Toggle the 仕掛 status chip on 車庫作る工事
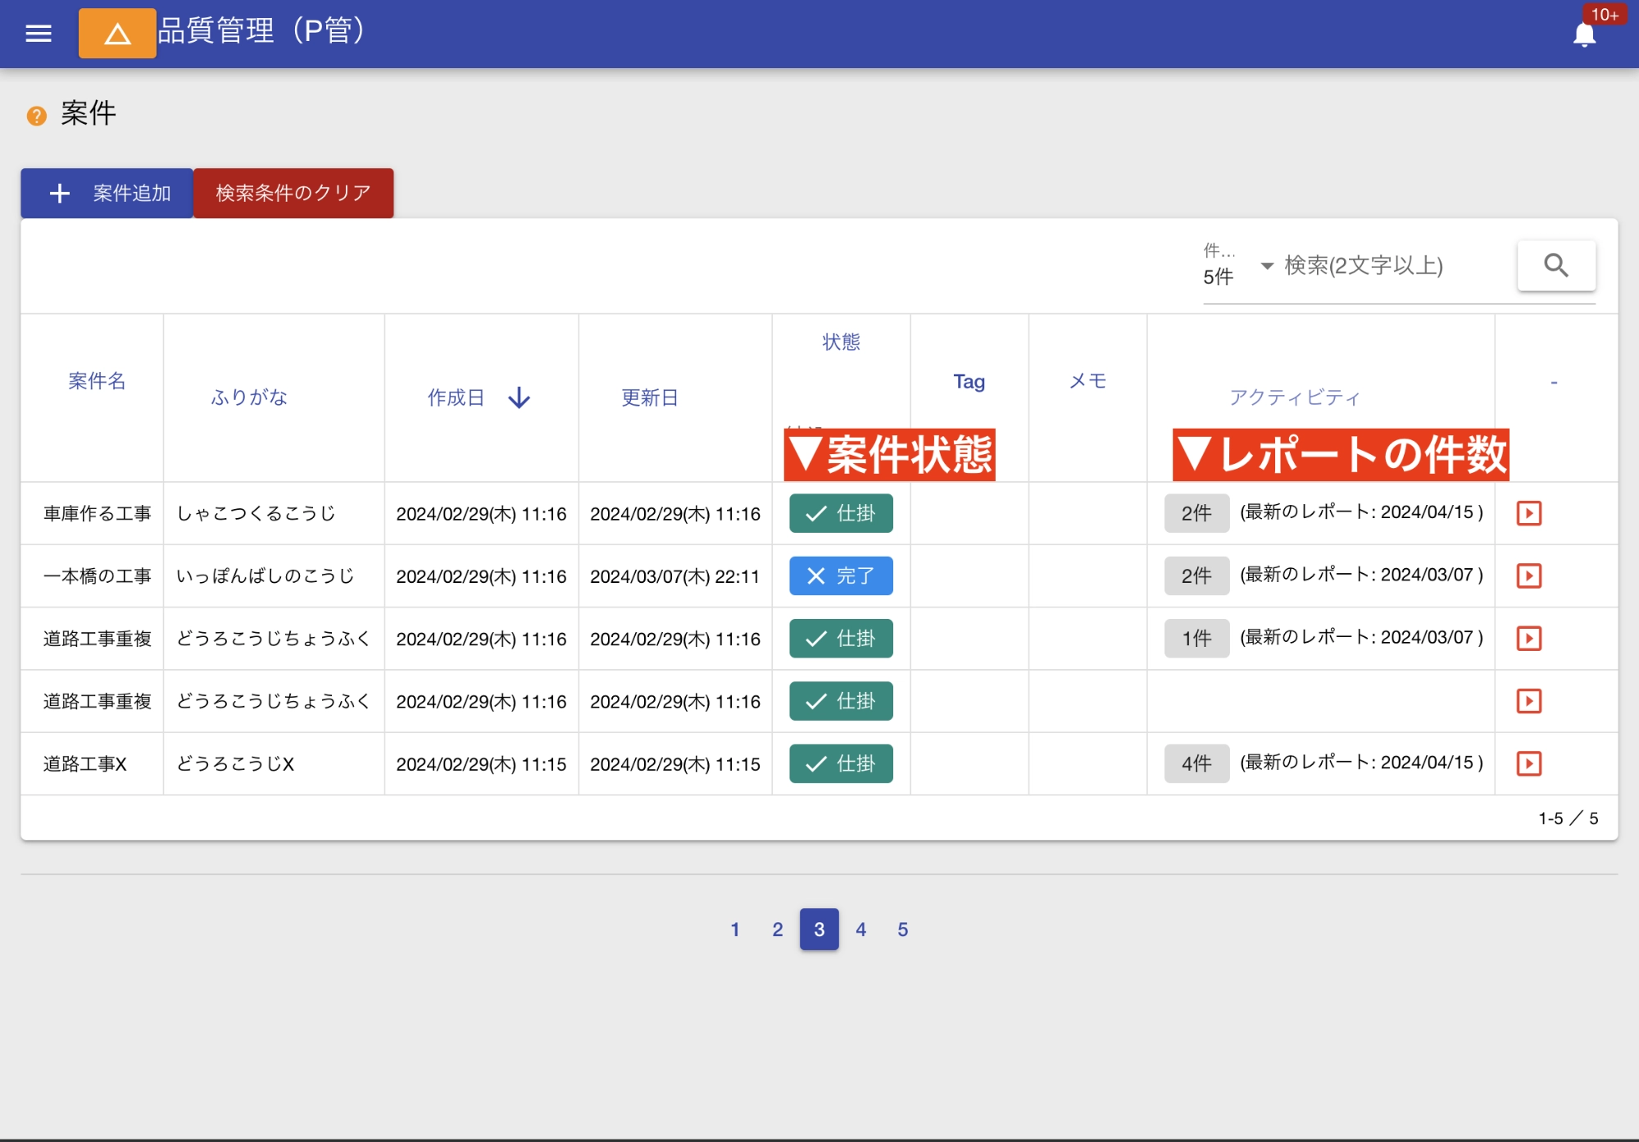Image resolution: width=1639 pixels, height=1142 pixels. [x=840, y=513]
